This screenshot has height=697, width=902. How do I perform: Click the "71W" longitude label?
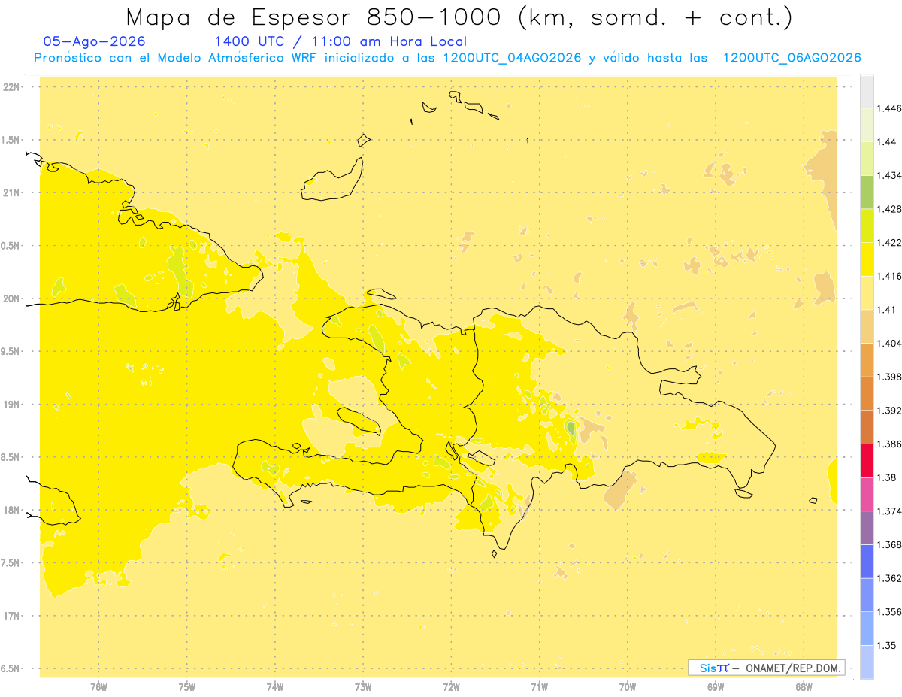point(539,687)
